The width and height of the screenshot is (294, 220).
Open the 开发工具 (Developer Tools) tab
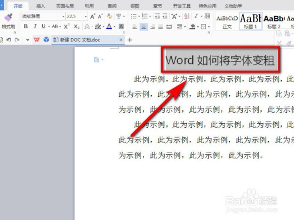coord(182,6)
